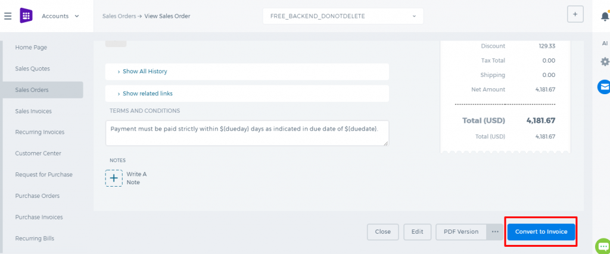The height and width of the screenshot is (254, 610).
Task: Expand Show related links section
Action: pos(247,94)
